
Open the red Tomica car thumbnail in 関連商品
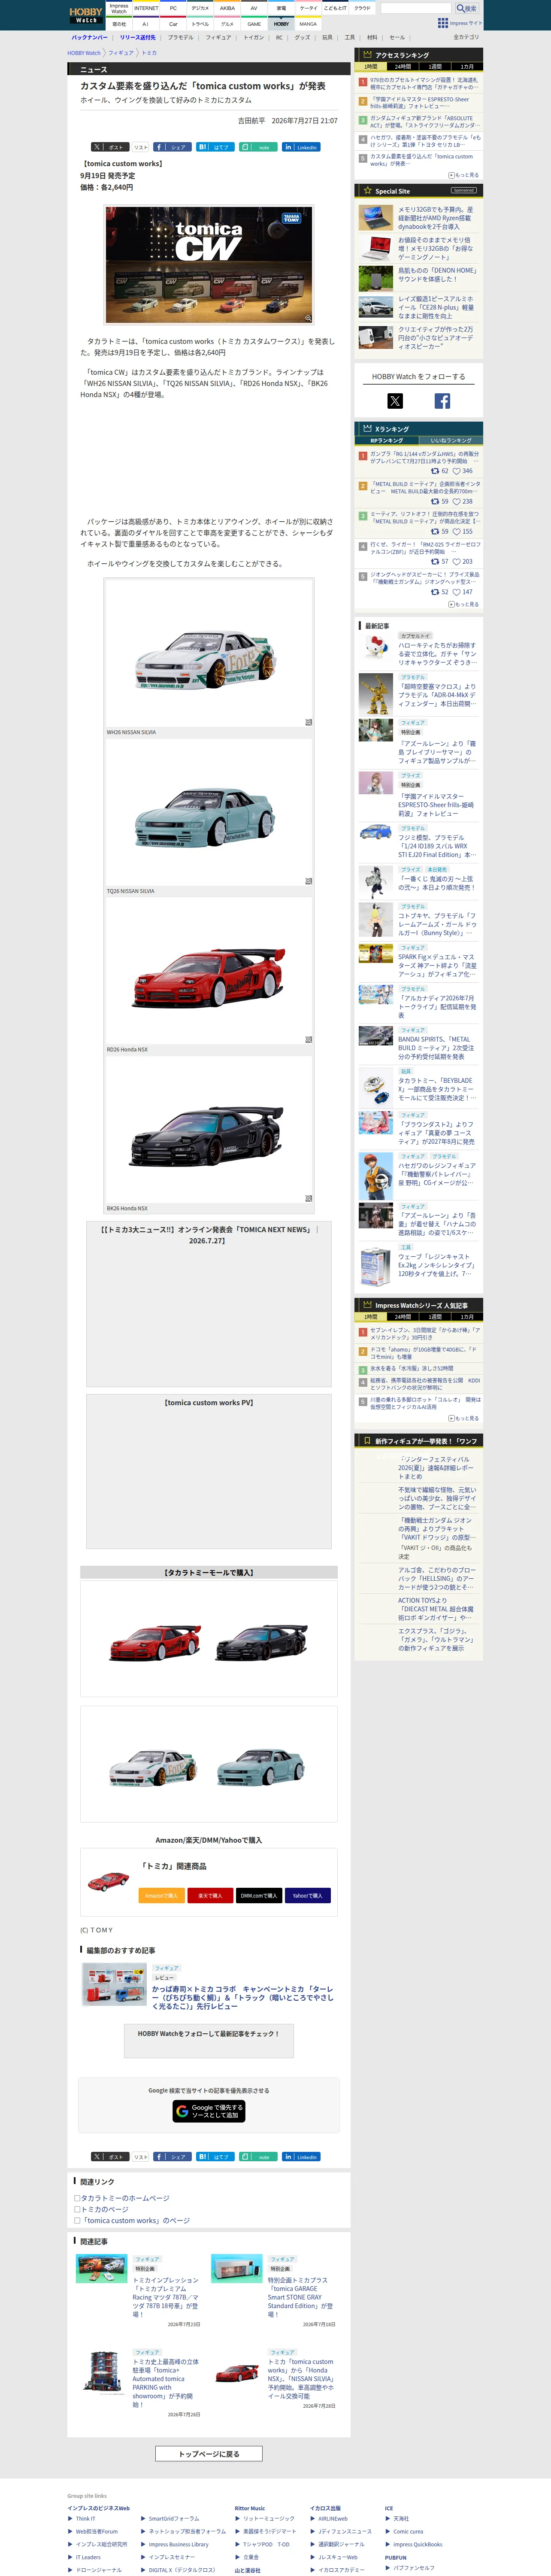[108, 1882]
